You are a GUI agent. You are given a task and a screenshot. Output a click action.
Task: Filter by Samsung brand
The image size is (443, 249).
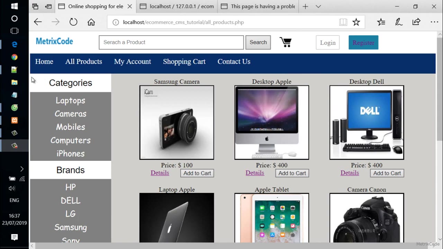pos(71,227)
